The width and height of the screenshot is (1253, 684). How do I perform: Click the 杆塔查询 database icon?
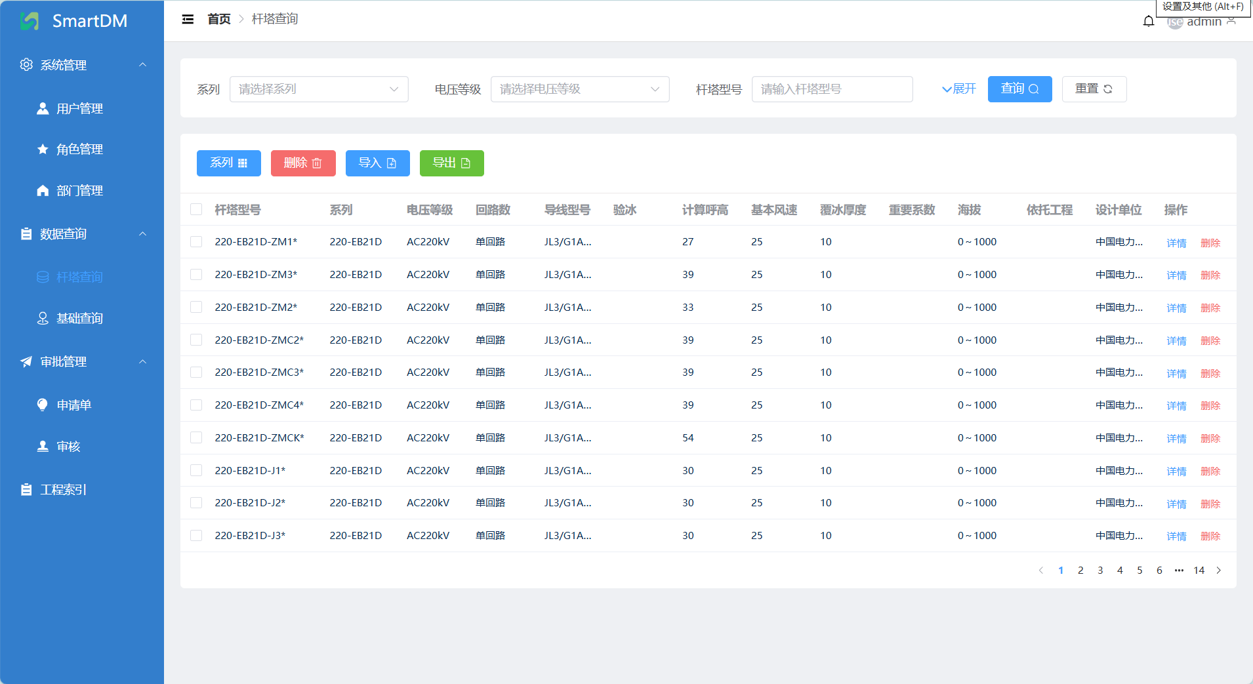pos(43,277)
